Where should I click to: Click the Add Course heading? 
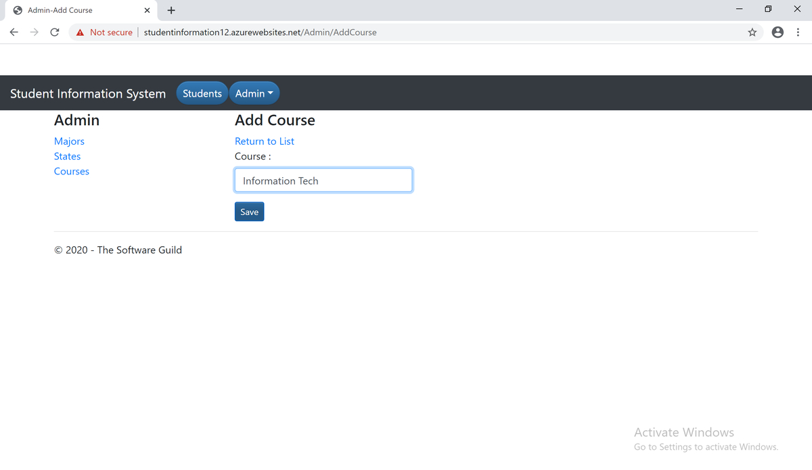click(x=275, y=120)
